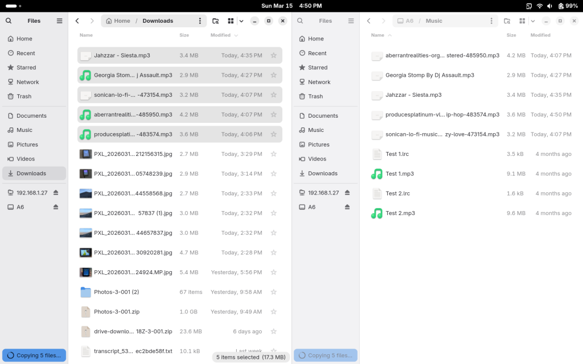Eject 192.168.1.27 in the Music window sidebar
Image resolution: width=583 pixels, height=364 pixels.
tap(347, 193)
